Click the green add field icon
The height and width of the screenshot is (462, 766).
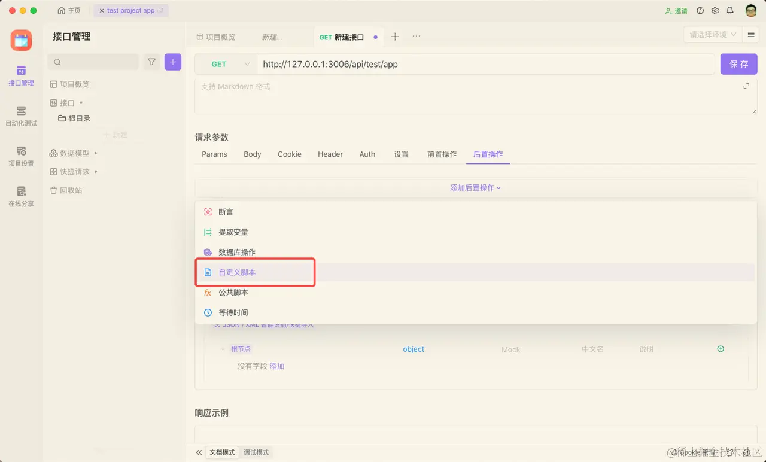pyautogui.click(x=721, y=349)
